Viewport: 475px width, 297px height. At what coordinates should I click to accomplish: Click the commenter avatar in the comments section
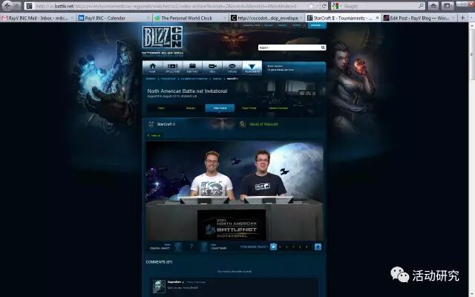(x=159, y=287)
